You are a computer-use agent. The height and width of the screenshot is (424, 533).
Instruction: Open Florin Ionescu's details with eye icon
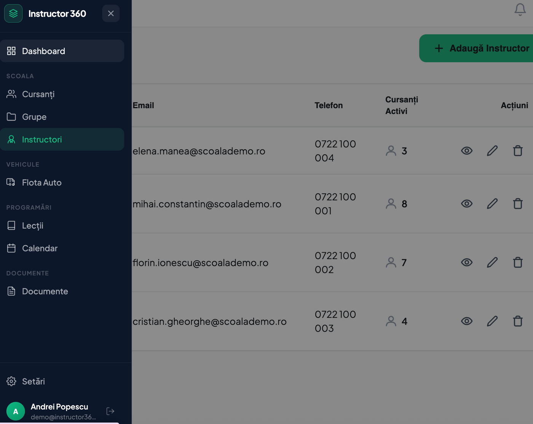point(467,262)
